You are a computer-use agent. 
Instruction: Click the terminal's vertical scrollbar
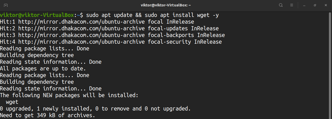point(330,64)
